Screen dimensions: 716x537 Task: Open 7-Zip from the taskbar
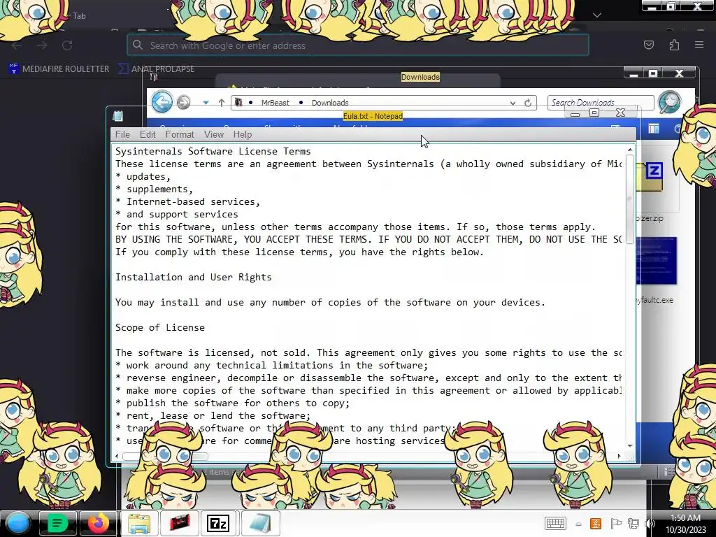218,523
